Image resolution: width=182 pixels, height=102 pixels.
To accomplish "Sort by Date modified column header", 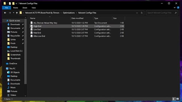I will point(82,18).
